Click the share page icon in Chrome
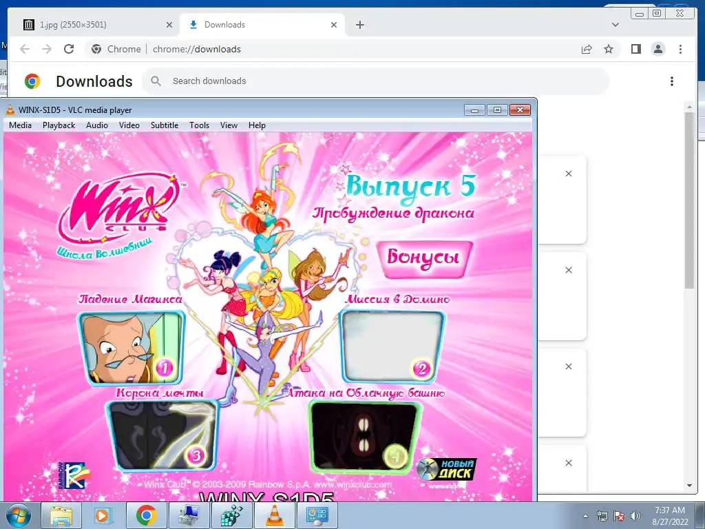The height and width of the screenshot is (529, 705). tap(587, 49)
